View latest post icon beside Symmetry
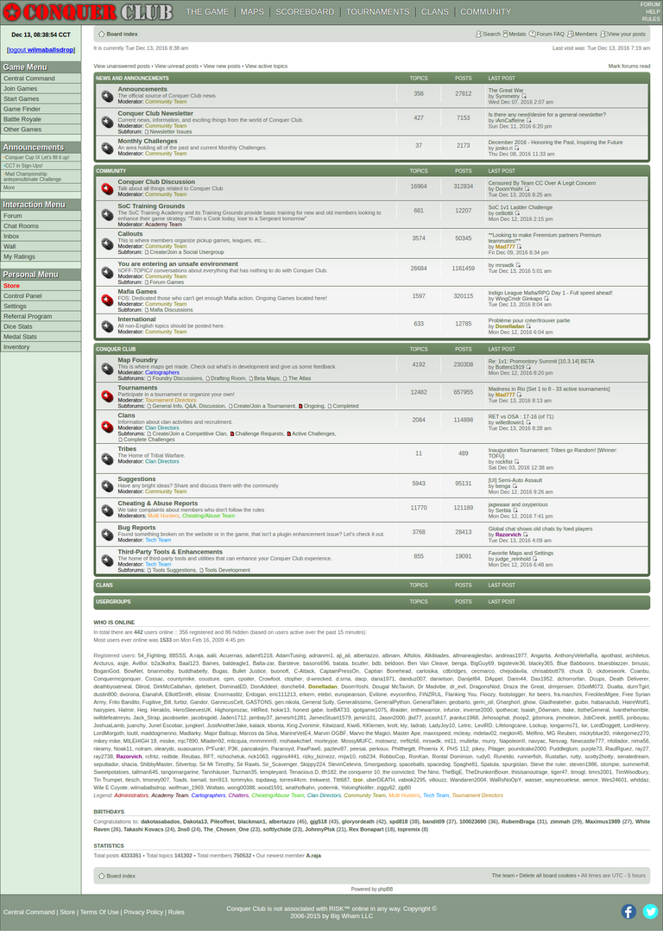663x937 pixels. click(524, 96)
